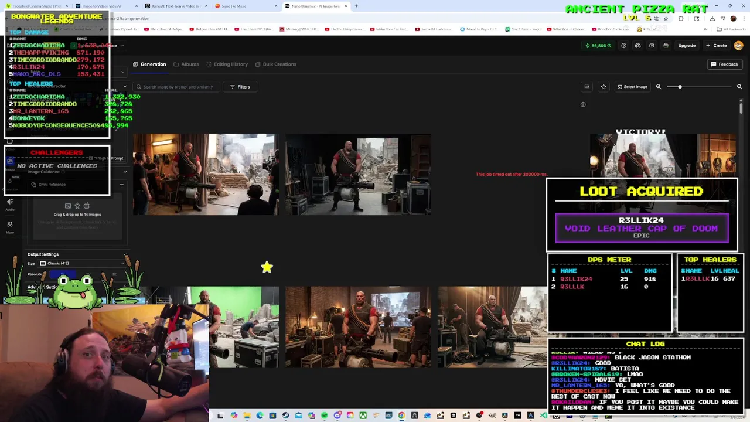The image size is (750, 422).
Task: Click the gift rewards icon in header
Action: (666, 45)
